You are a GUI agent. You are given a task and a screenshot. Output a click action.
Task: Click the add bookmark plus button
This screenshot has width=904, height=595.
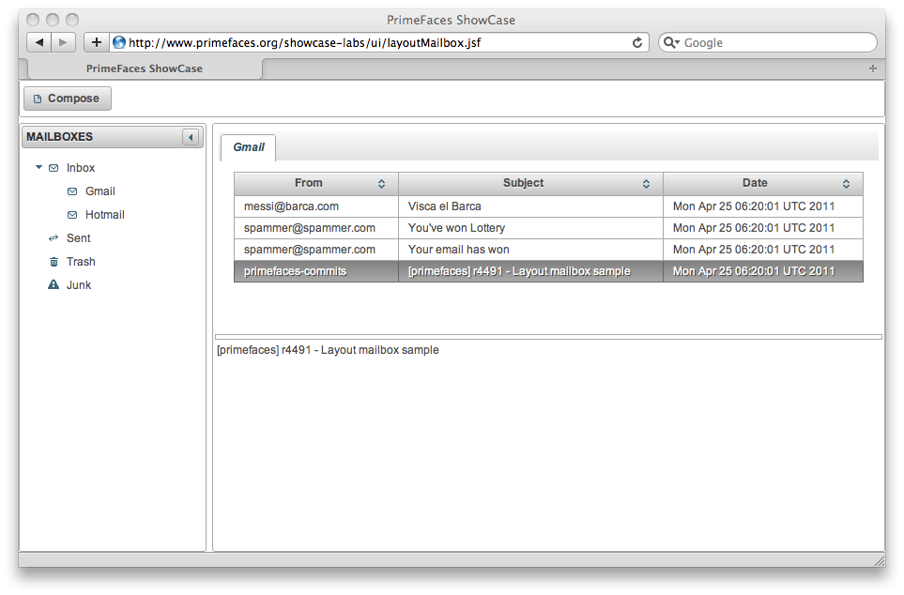(x=97, y=42)
